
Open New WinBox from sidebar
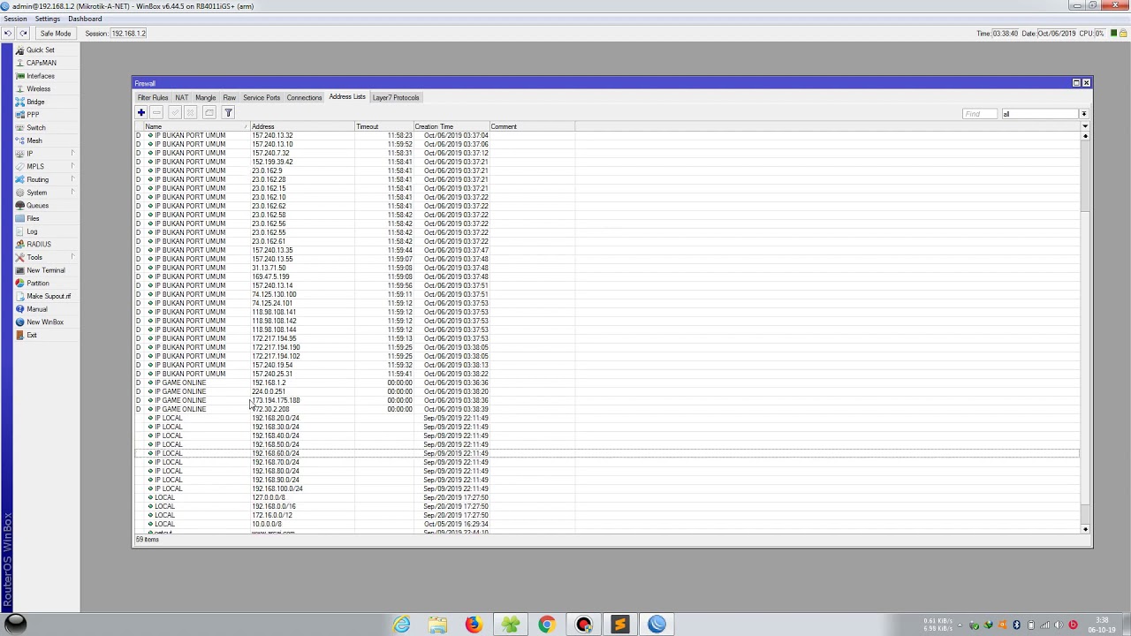pos(44,322)
